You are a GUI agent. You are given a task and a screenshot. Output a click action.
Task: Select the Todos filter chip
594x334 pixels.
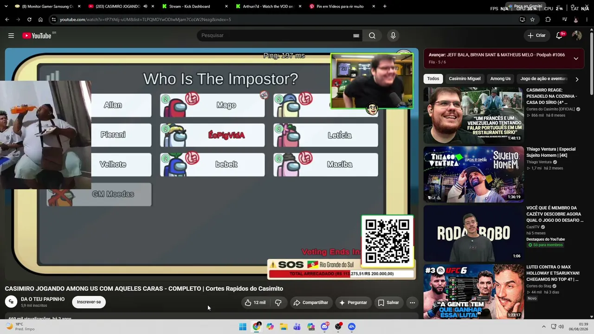click(433, 79)
